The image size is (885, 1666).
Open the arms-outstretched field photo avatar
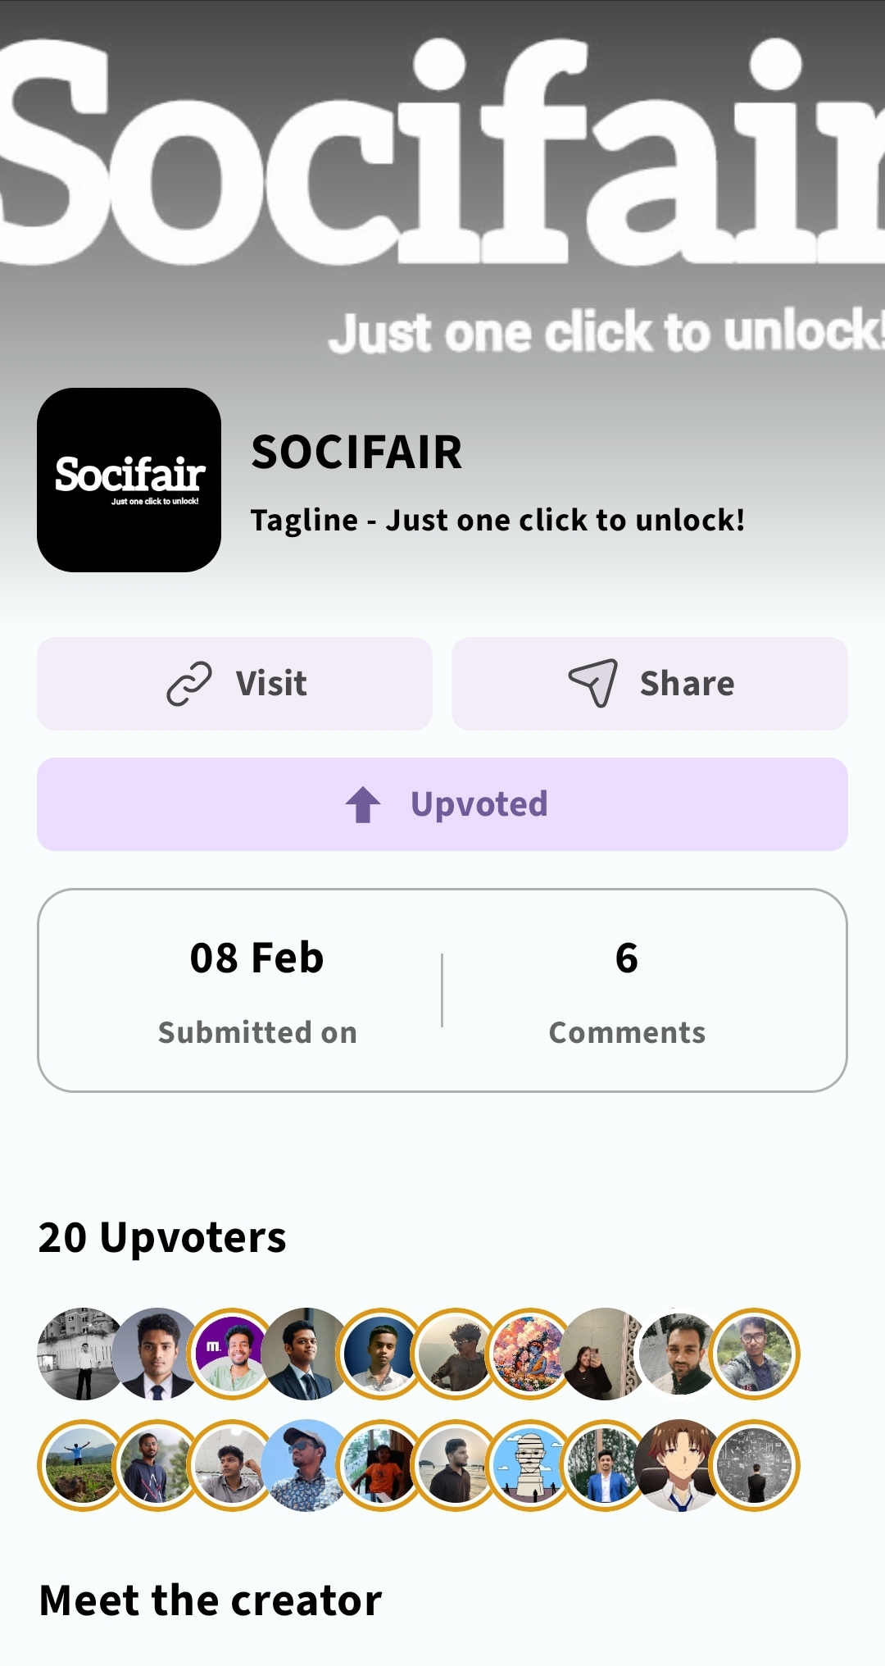click(82, 1465)
